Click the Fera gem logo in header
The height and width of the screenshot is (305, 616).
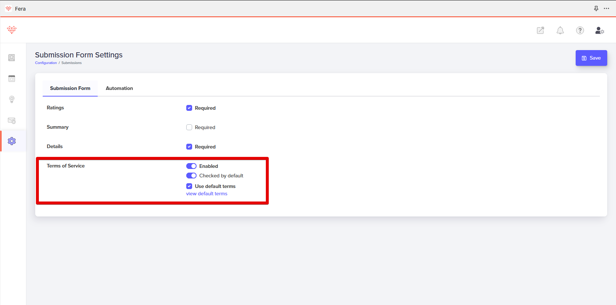(12, 30)
